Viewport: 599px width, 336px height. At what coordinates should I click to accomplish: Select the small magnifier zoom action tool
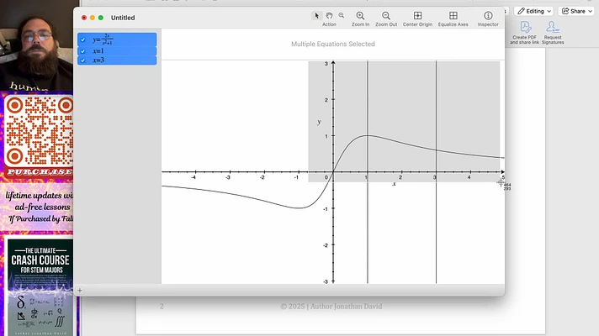(x=342, y=16)
